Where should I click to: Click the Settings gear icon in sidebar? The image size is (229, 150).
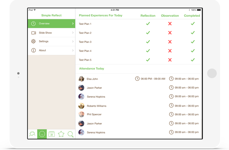point(33,41)
